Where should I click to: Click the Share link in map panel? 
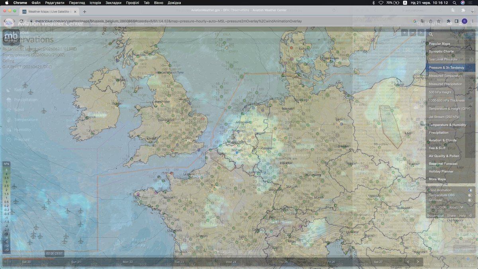451,215
